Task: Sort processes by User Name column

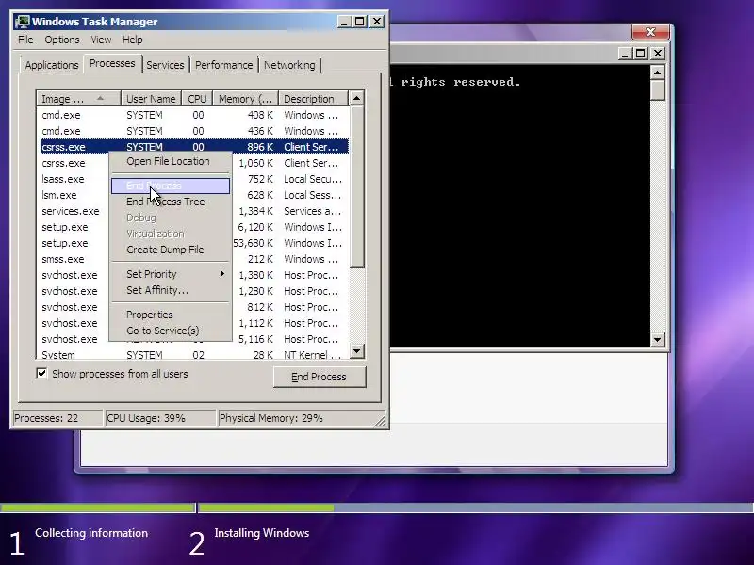Action: click(x=151, y=99)
